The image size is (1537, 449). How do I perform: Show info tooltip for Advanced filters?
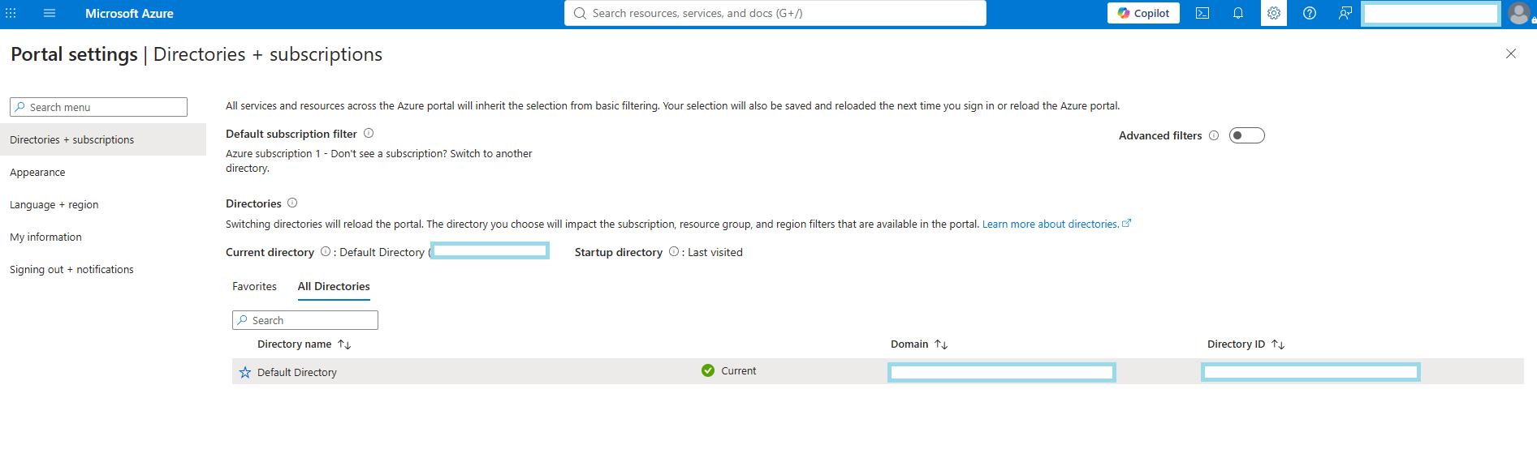coord(1214,135)
